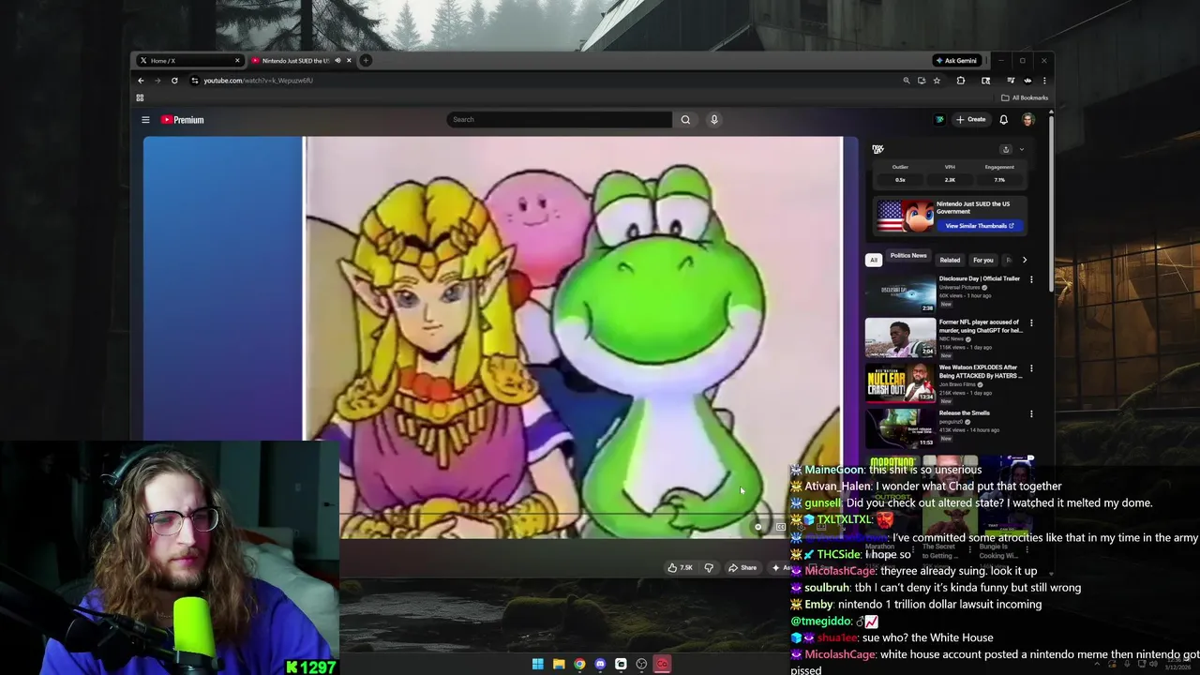Open File Explorer from taskbar
This screenshot has height=675, width=1200.
(559, 665)
